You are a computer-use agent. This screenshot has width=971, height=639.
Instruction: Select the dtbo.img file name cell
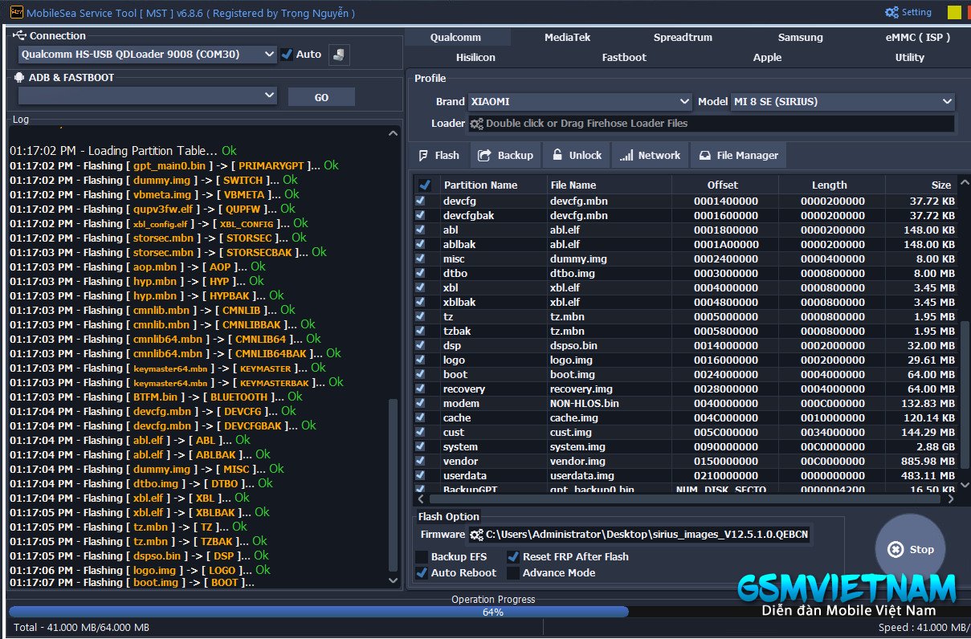[x=610, y=273]
